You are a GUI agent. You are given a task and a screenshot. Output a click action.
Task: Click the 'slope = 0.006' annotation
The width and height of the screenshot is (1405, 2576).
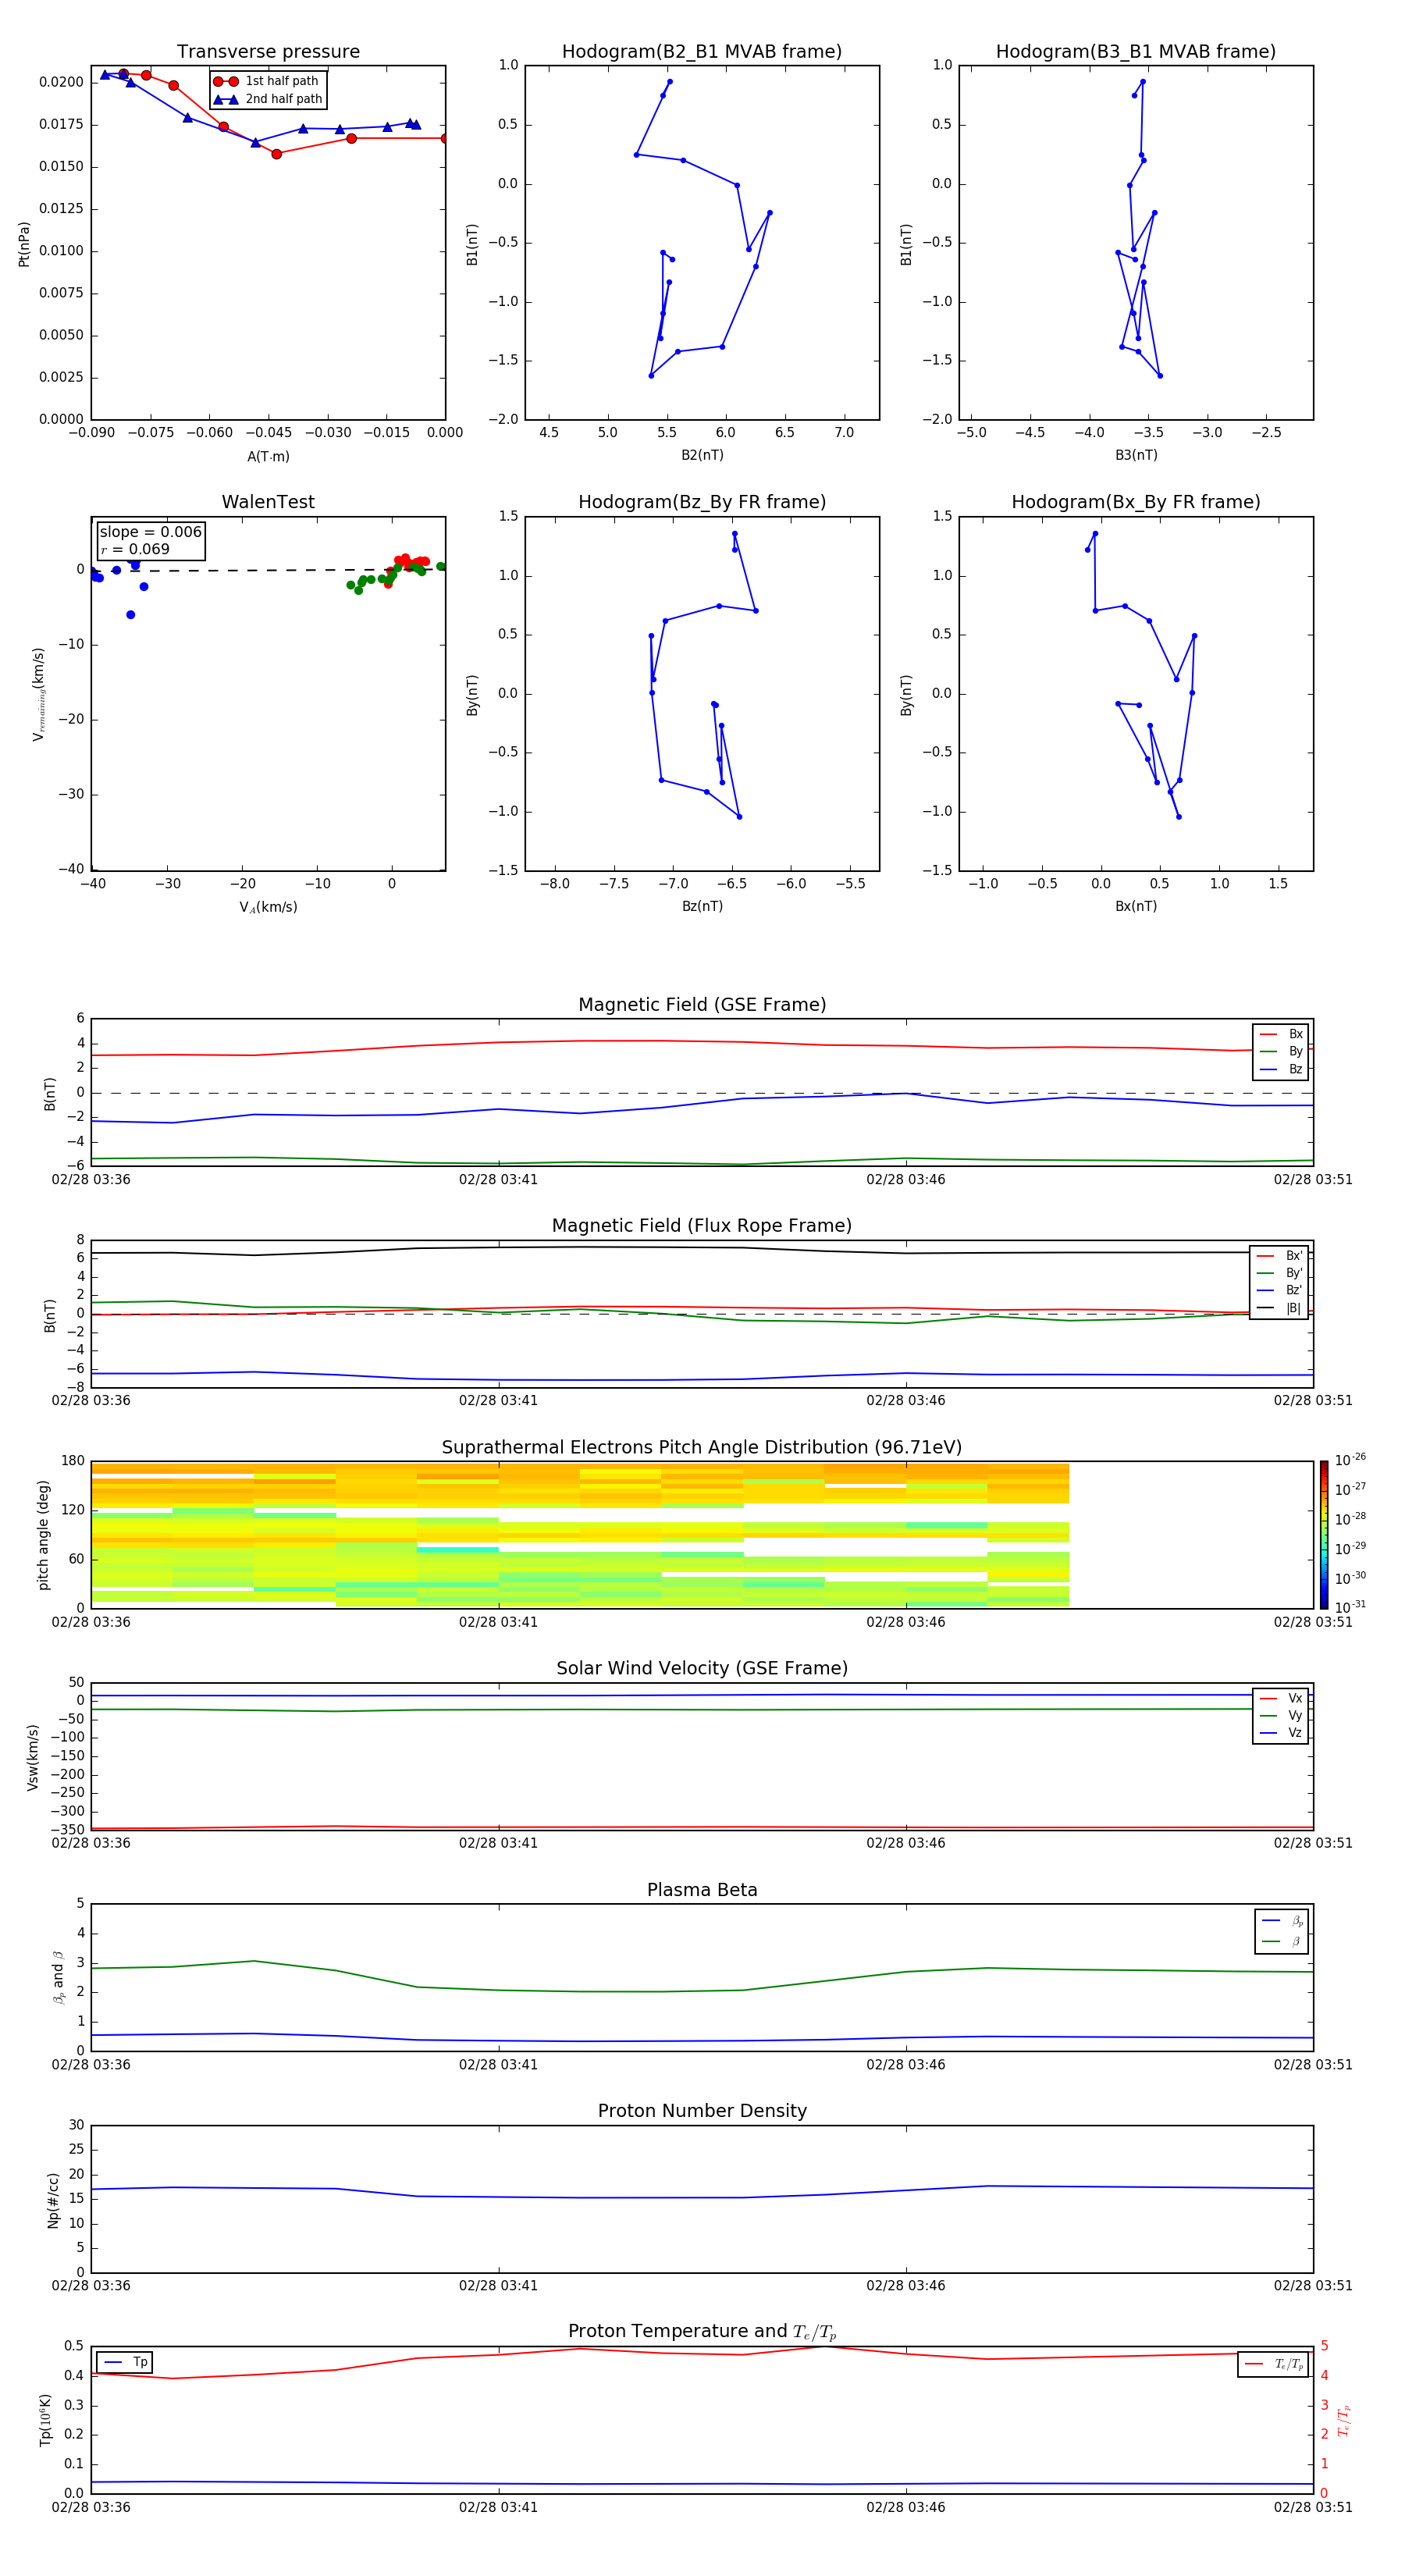tap(151, 532)
